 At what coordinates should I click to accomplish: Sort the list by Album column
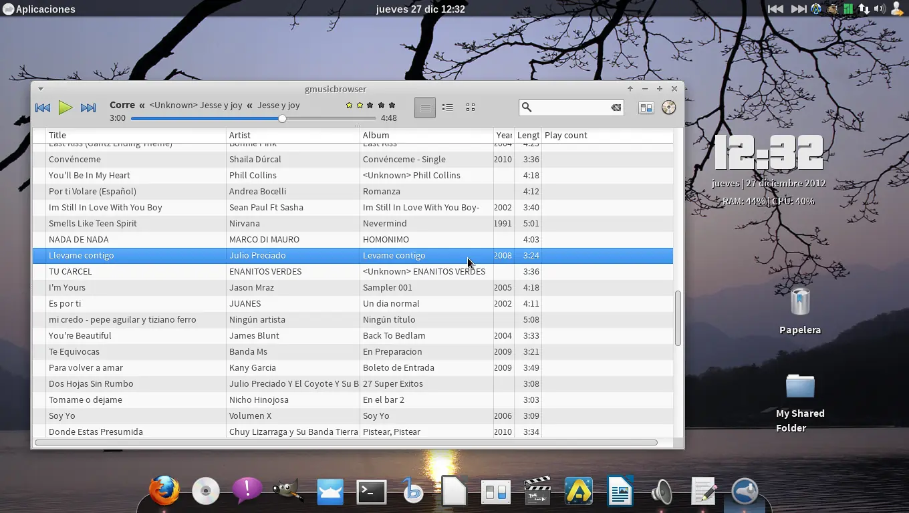pyautogui.click(x=426, y=135)
